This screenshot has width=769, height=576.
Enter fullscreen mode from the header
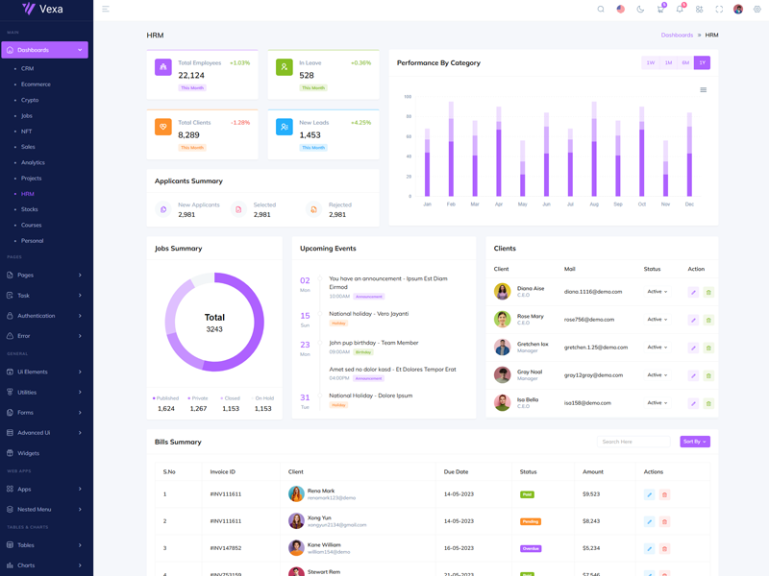tap(718, 10)
